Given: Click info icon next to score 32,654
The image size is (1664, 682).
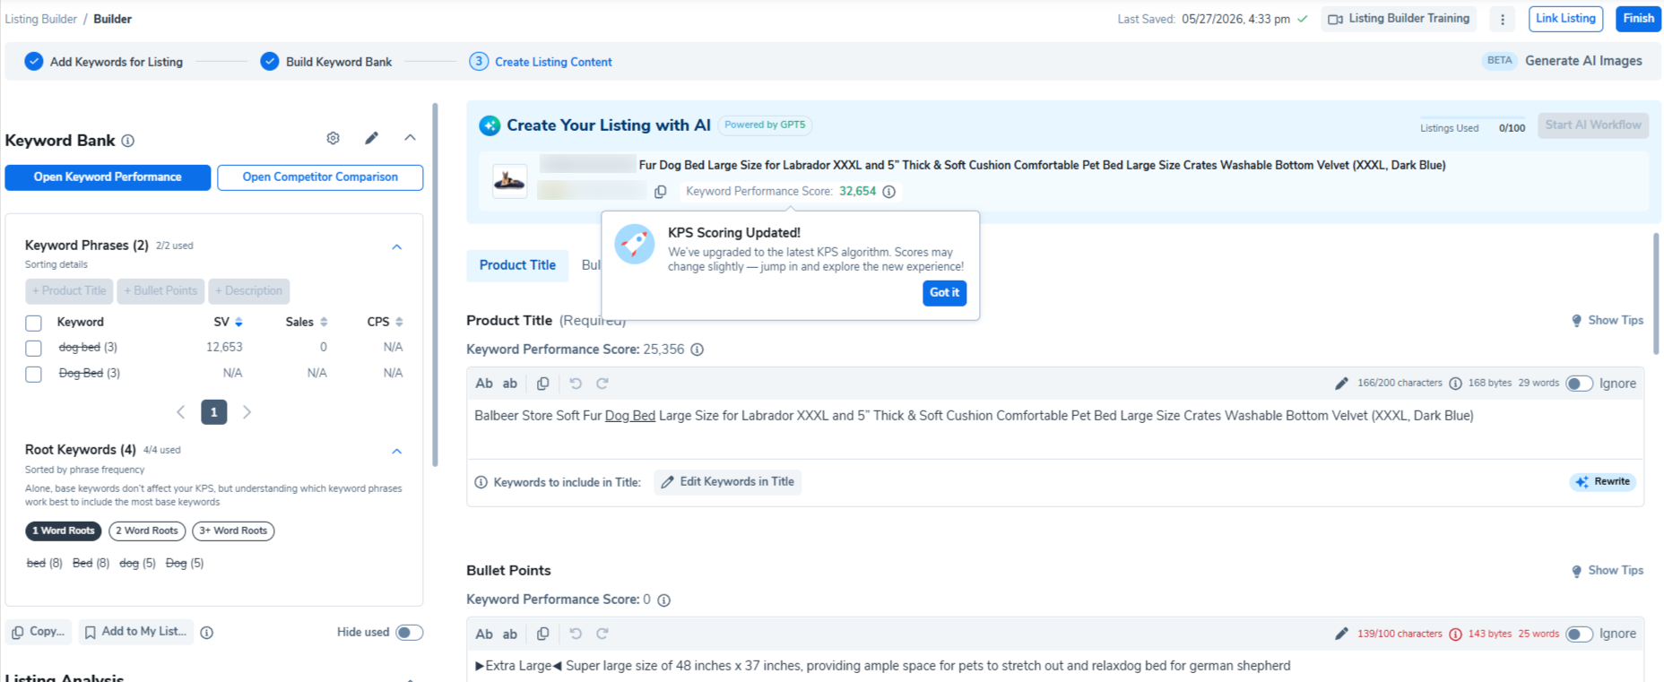Looking at the screenshot, I should [x=888, y=192].
